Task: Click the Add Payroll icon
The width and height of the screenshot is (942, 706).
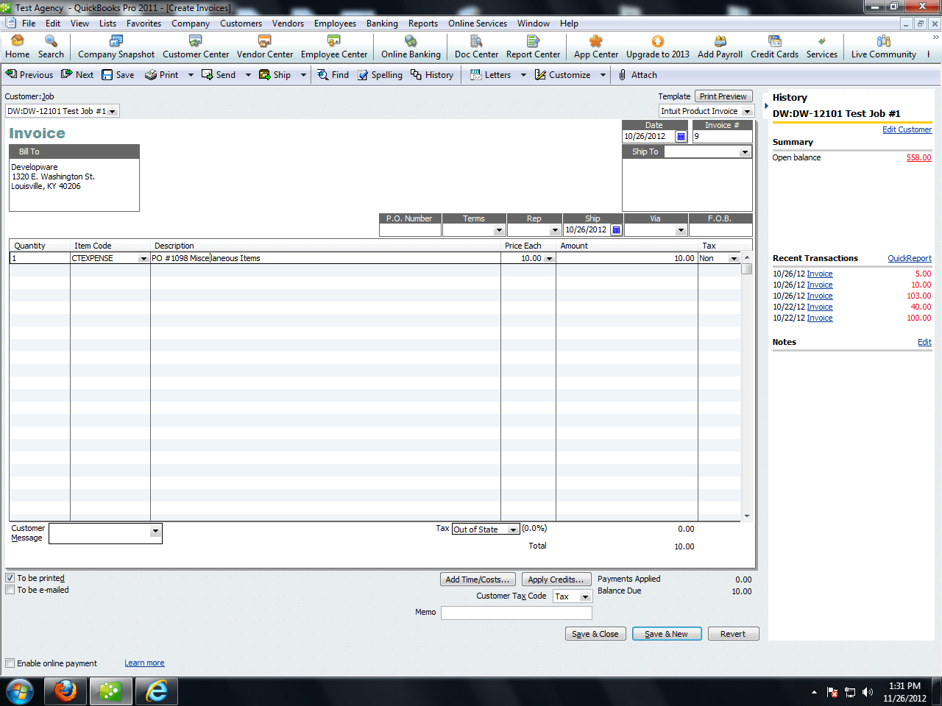Action: tap(720, 46)
